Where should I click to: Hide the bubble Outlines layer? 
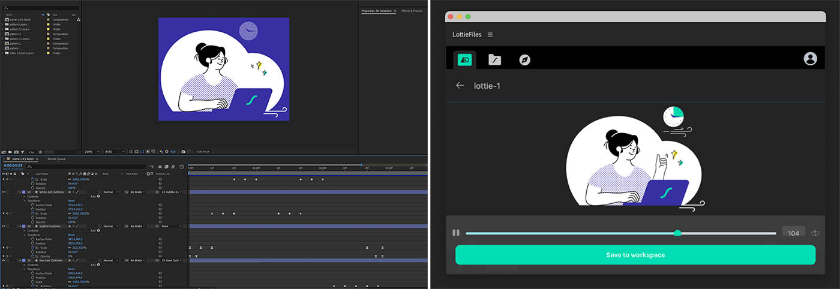3,226
